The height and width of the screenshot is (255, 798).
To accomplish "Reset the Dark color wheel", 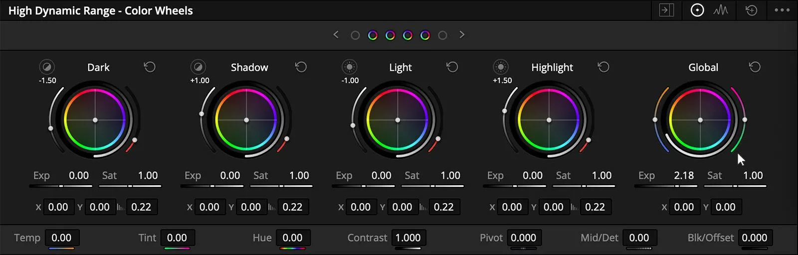I will click(150, 67).
